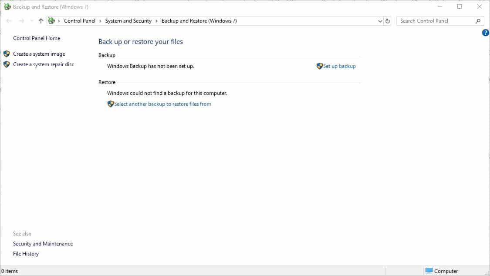The image size is (490, 276).
Task: Click the shield icon beside Create a system repair disc
Action: (7, 64)
